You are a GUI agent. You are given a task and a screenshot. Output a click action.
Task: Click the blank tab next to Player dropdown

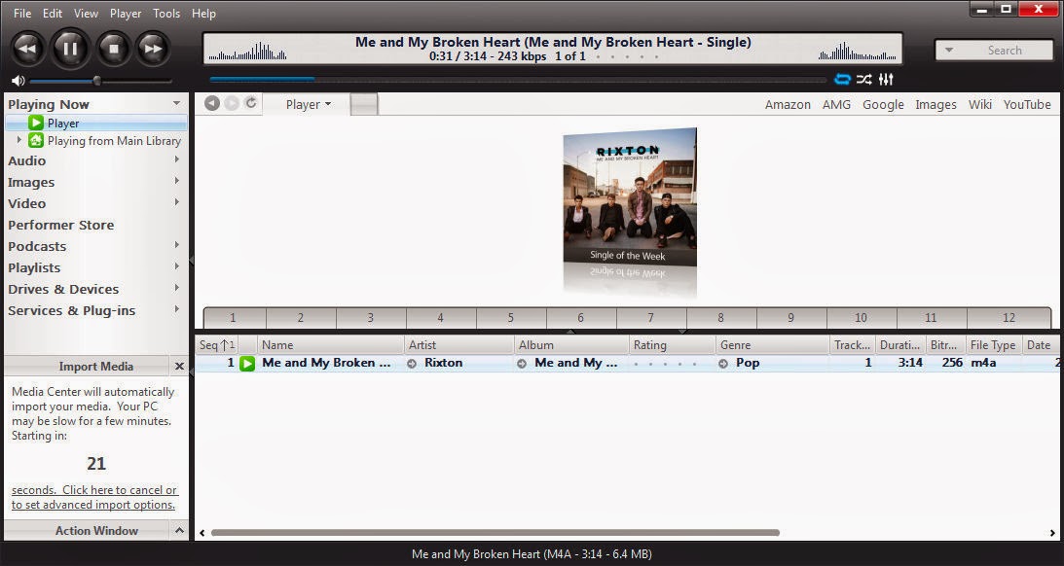364,104
